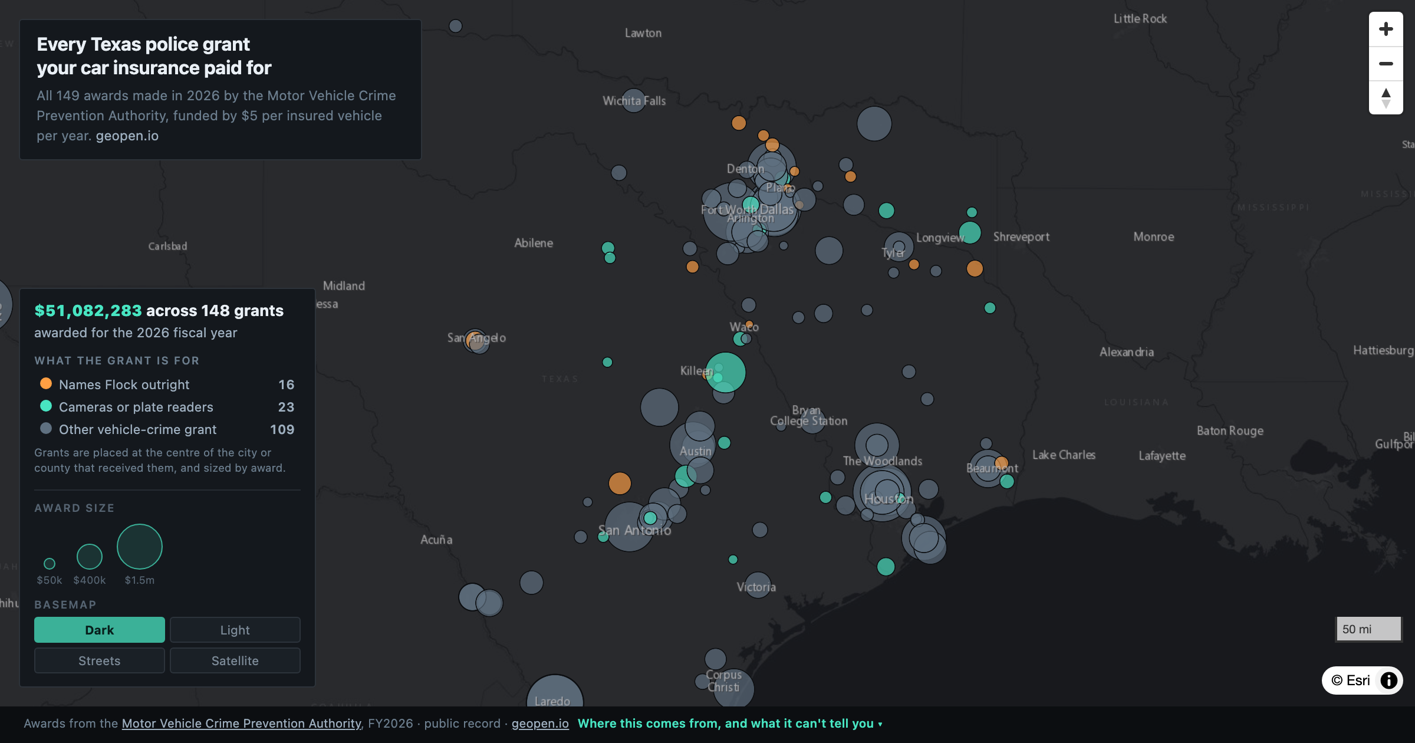1415x743 pixels.
Task: Click the teal cameras legend swatch
Action: (45, 406)
